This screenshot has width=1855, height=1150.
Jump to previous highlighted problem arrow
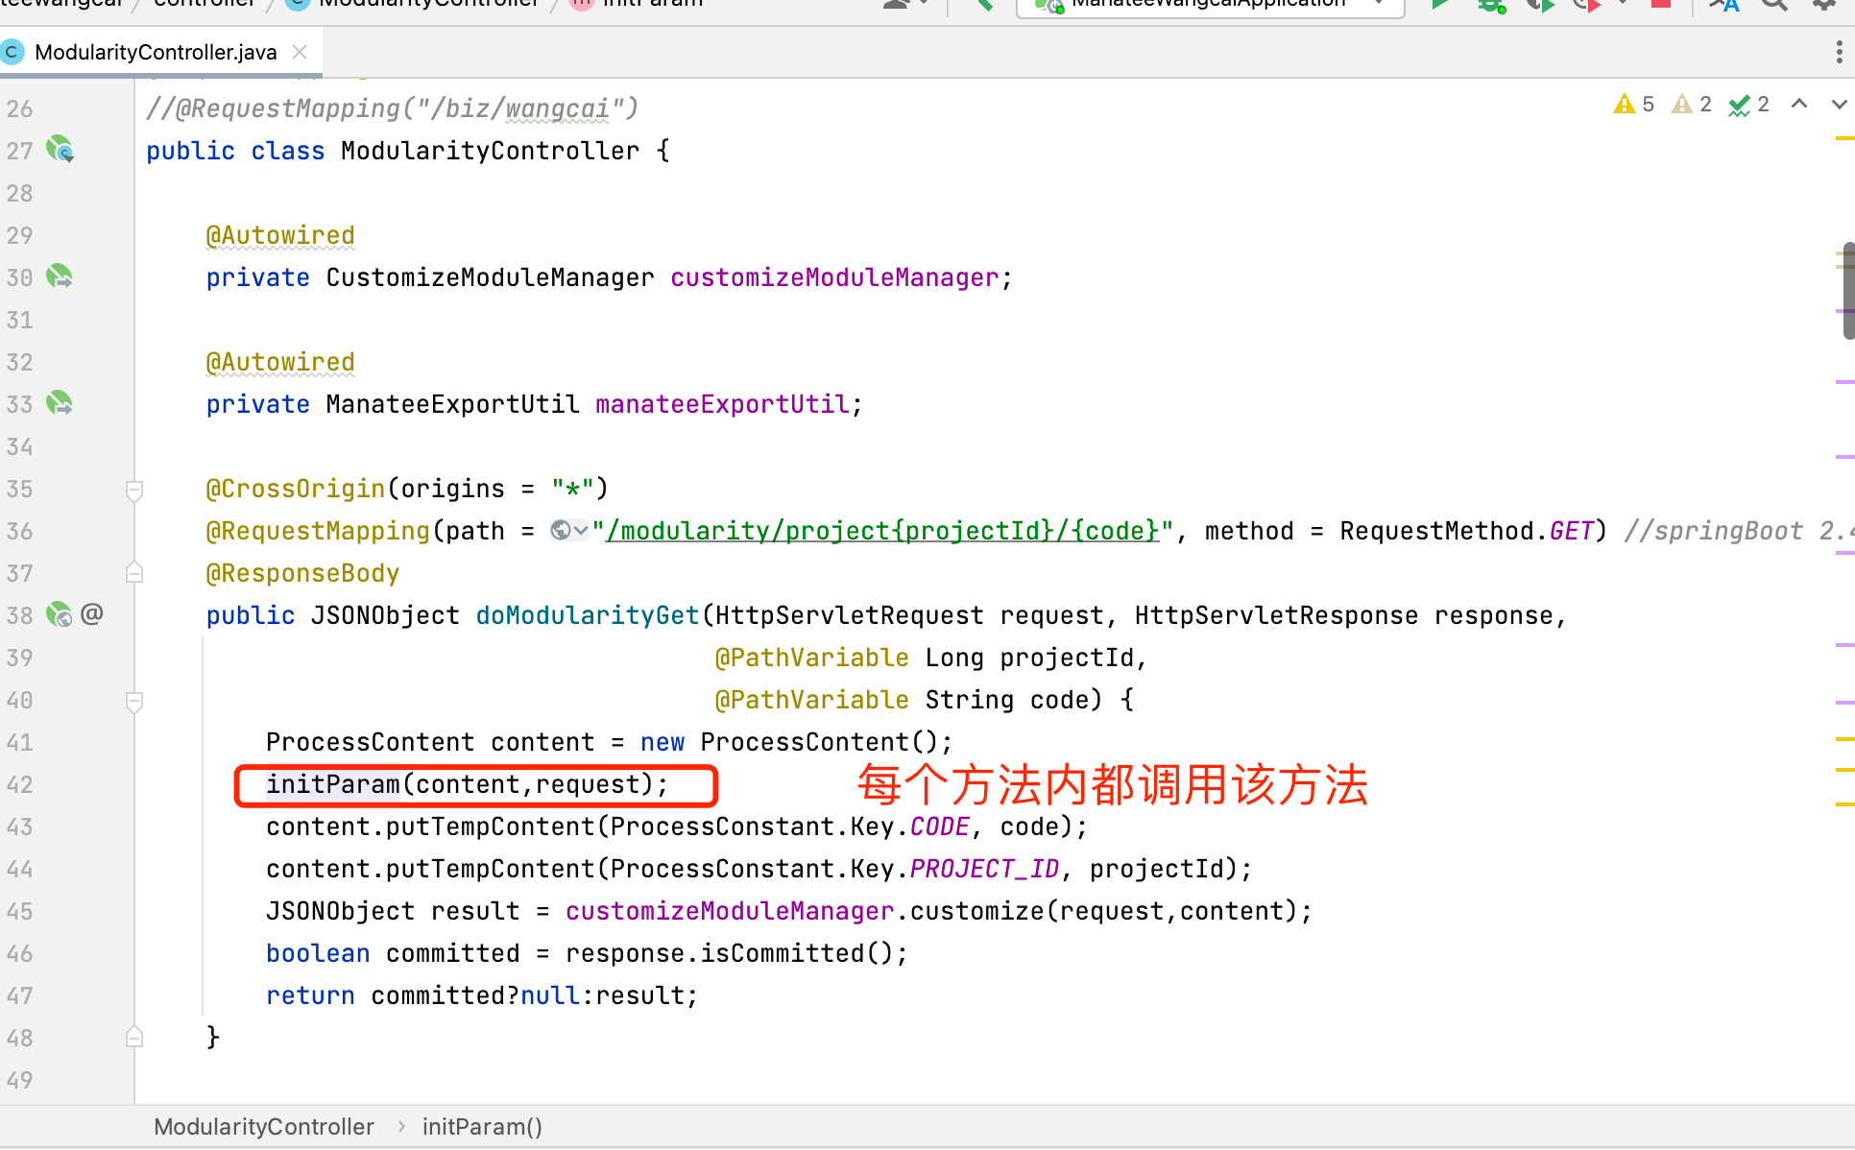1799,104
